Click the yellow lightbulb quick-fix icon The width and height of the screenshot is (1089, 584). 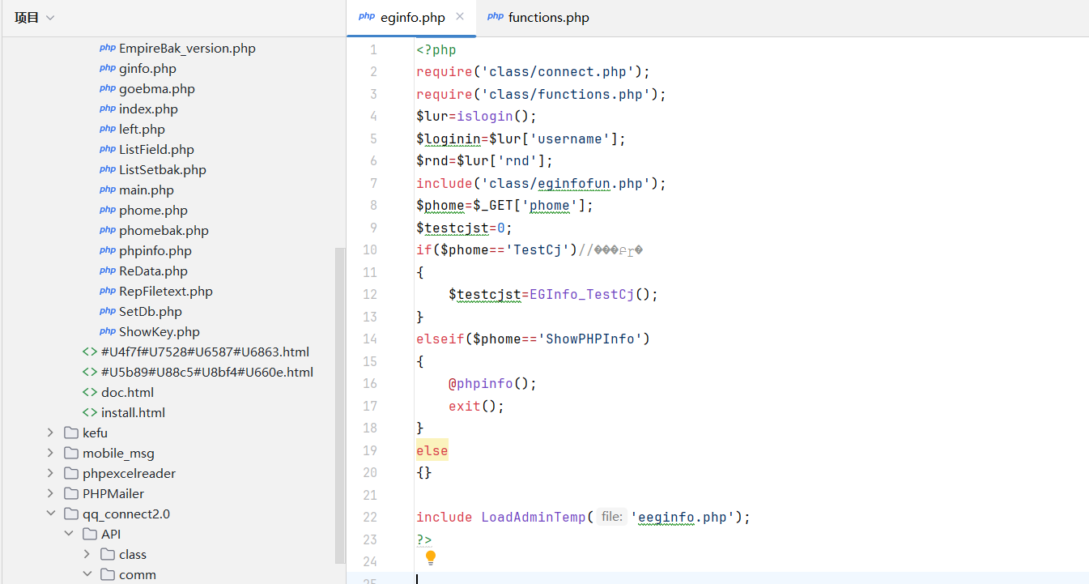tap(431, 557)
